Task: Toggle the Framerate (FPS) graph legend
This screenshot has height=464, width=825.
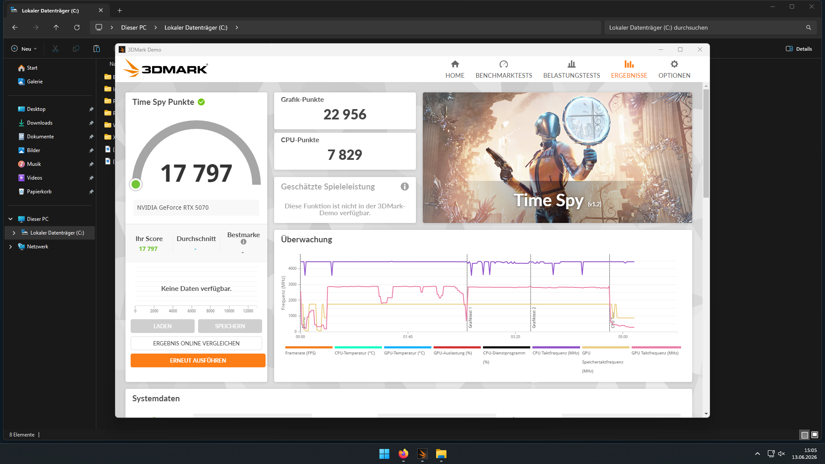Action: (x=309, y=351)
